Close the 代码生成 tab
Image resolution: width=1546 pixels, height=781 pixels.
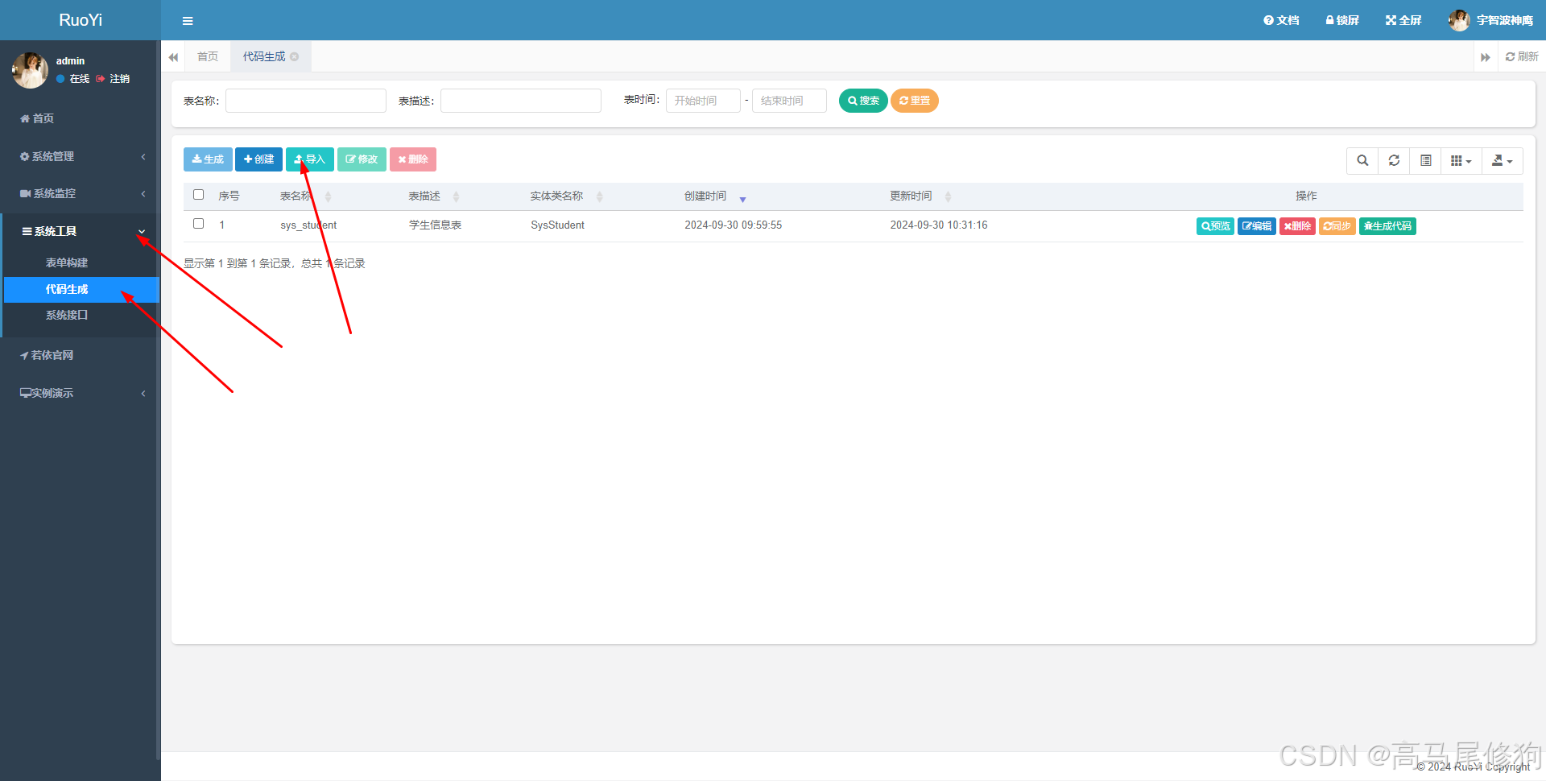click(295, 56)
